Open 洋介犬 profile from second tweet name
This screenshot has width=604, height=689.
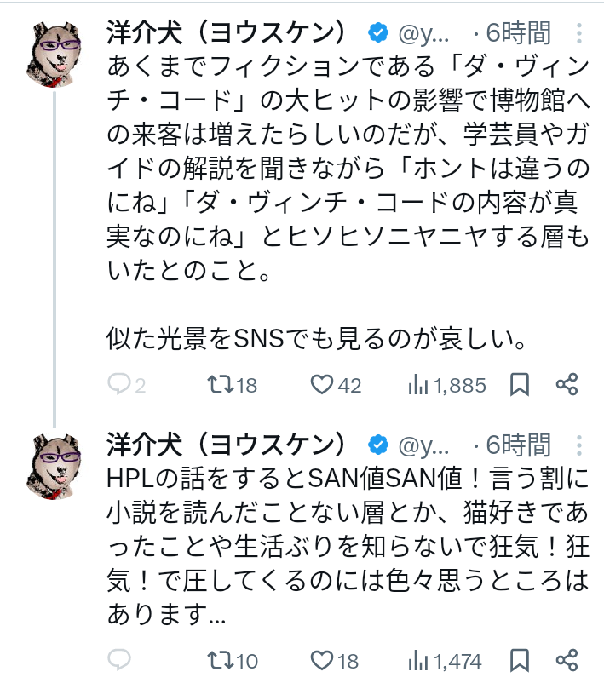(x=226, y=445)
